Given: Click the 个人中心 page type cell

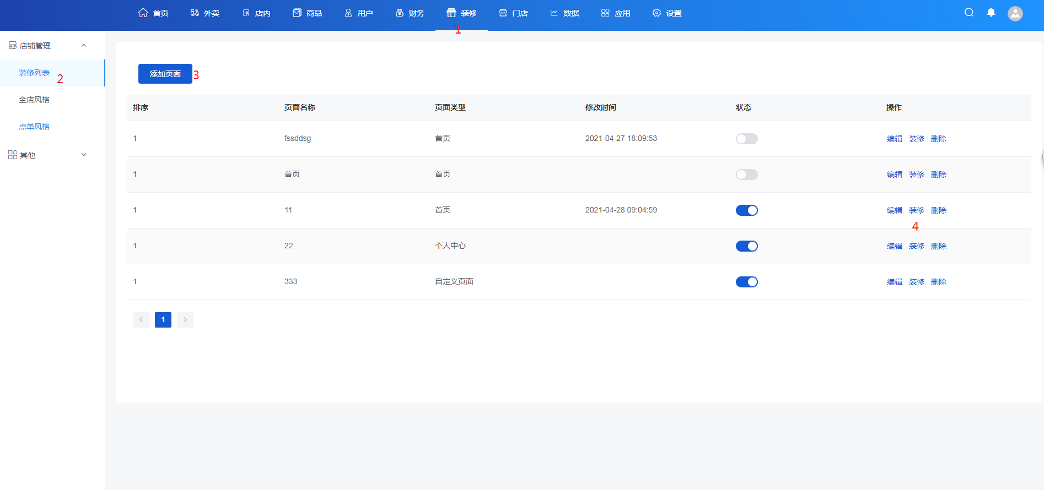Looking at the screenshot, I should [x=450, y=246].
